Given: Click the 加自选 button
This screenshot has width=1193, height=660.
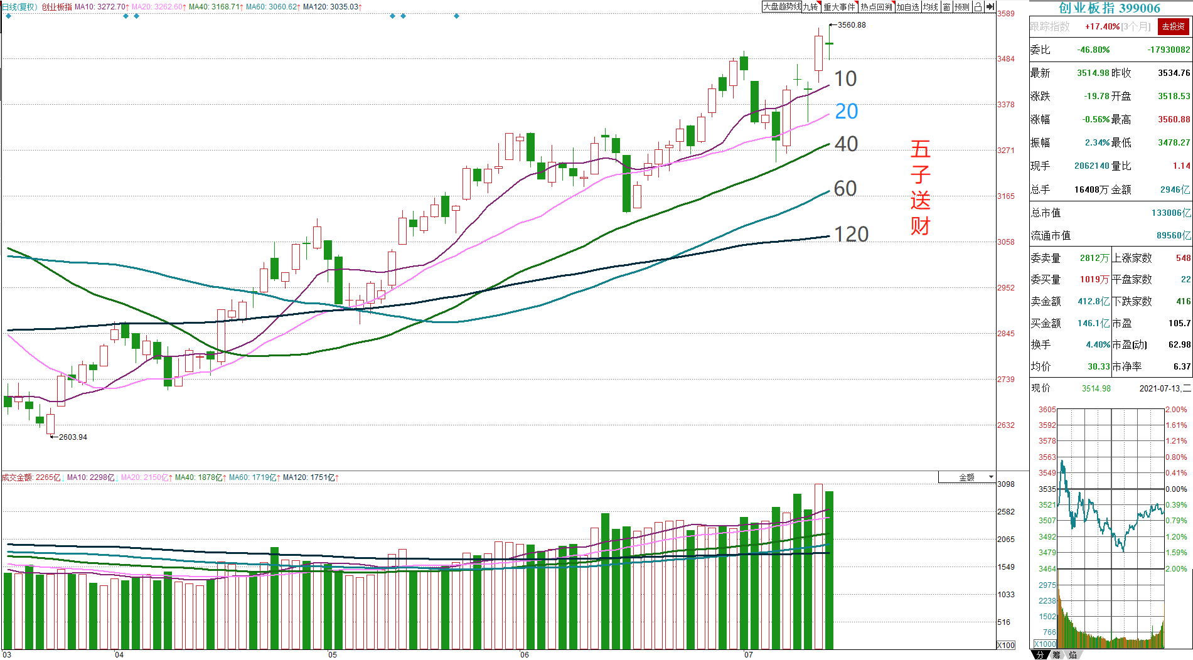Looking at the screenshot, I should coord(907,7).
